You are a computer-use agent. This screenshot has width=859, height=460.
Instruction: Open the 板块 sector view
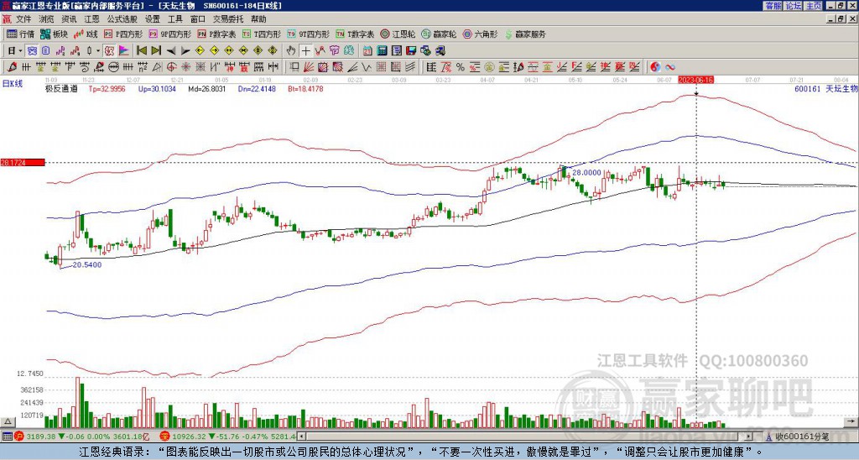pos(55,34)
